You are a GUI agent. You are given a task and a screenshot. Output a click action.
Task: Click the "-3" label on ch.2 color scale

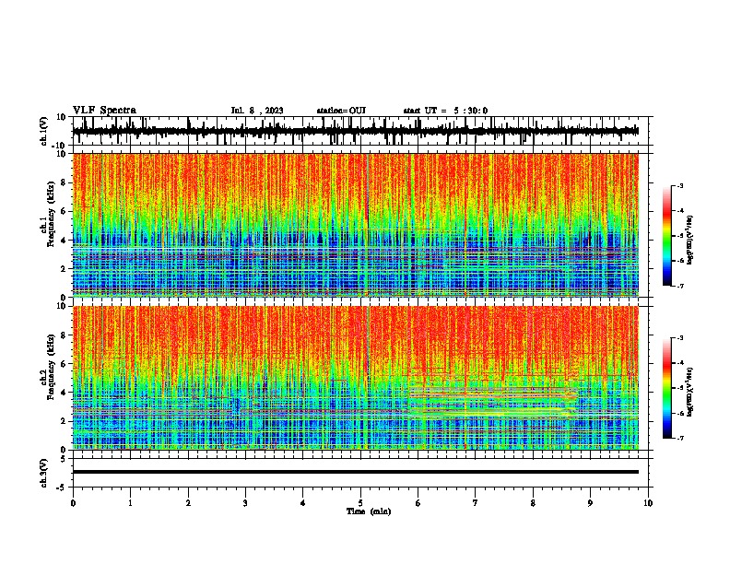(x=680, y=338)
